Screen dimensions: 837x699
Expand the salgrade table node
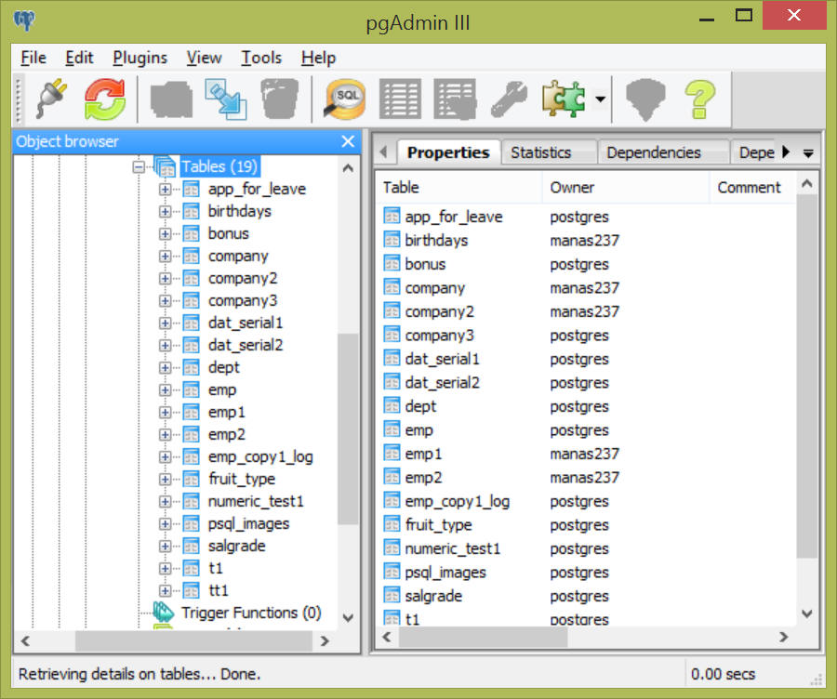pyautogui.click(x=165, y=547)
